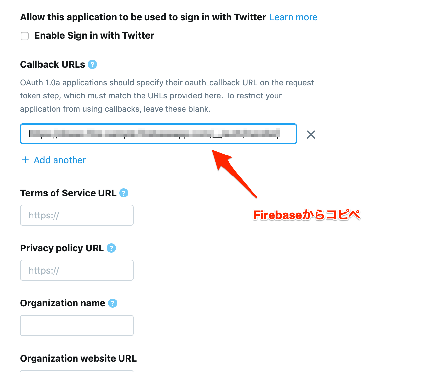Remove the callback URL with the X icon

311,134
